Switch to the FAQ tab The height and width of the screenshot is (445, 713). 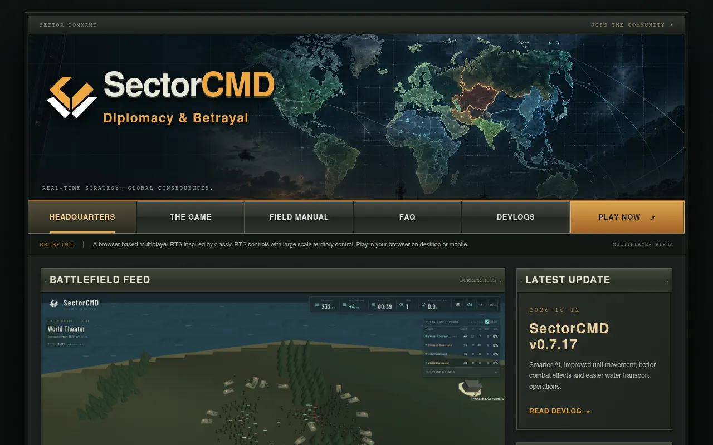pos(407,217)
